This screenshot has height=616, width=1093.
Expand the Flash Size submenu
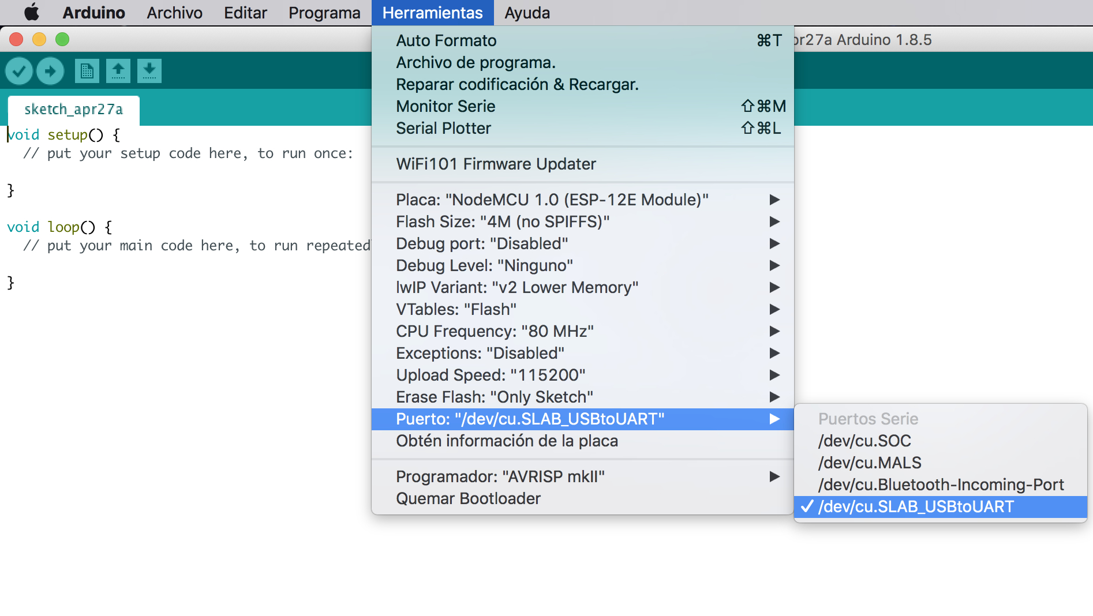583,221
